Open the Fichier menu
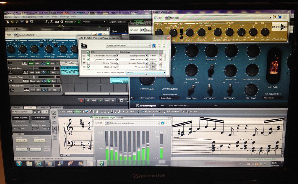The image size is (298, 184). [8, 17]
